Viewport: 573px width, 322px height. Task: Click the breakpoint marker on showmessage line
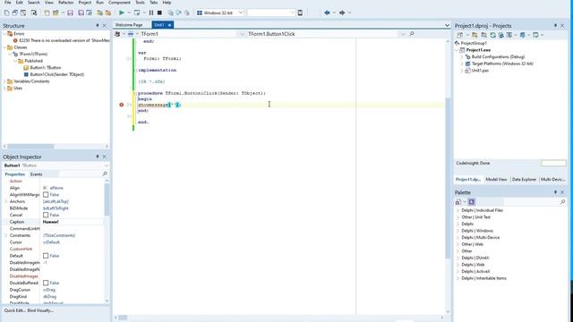pos(122,105)
